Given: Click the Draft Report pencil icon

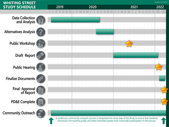Looking at the screenshot, I should [x=41, y=55].
